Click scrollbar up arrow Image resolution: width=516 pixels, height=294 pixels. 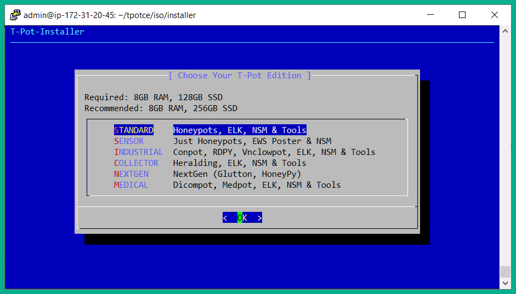[506, 31]
